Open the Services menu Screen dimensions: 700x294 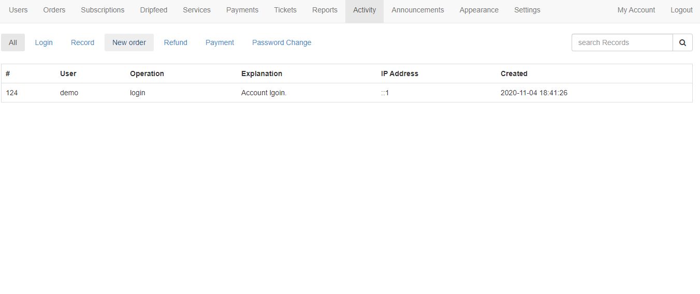coord(197,10)
